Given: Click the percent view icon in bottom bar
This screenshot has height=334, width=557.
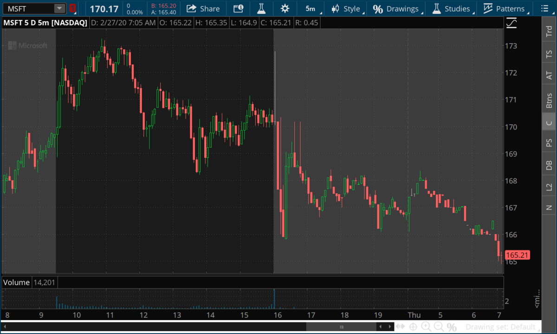Looking at the screenshot, I should click(452, 327).
